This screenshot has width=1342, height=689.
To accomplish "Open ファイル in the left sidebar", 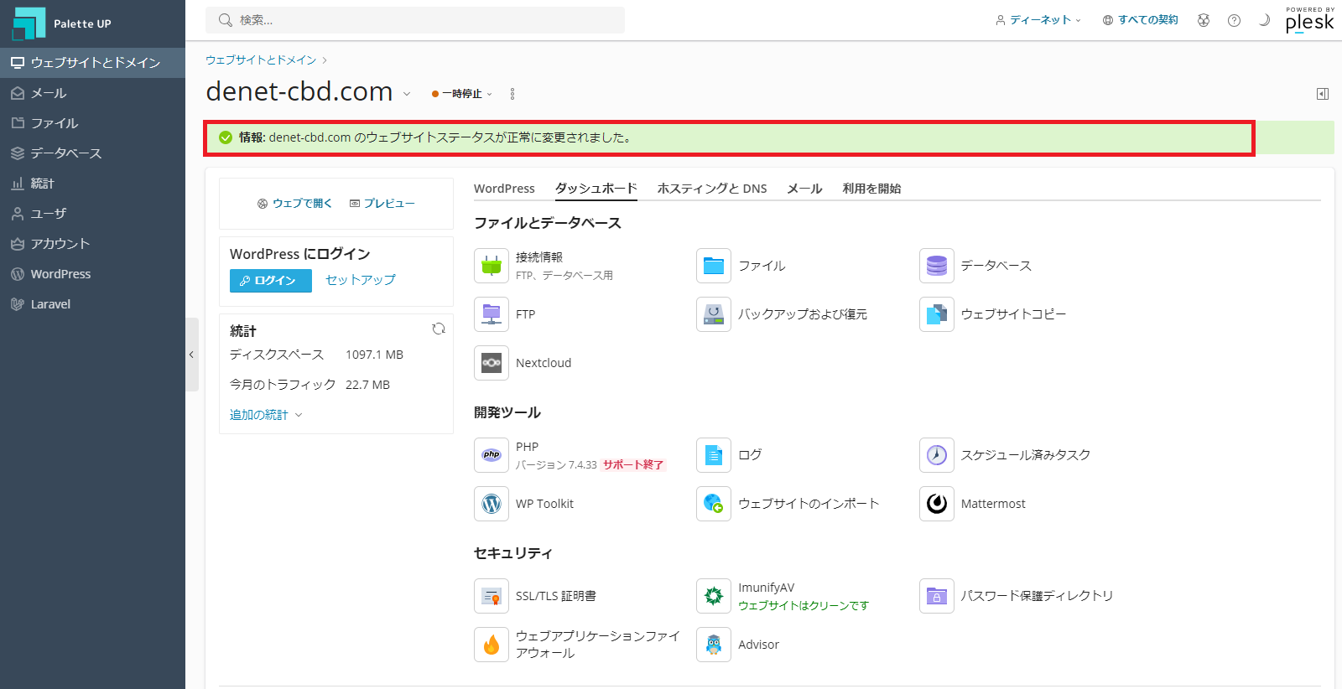I will click(x=92, y=123).
